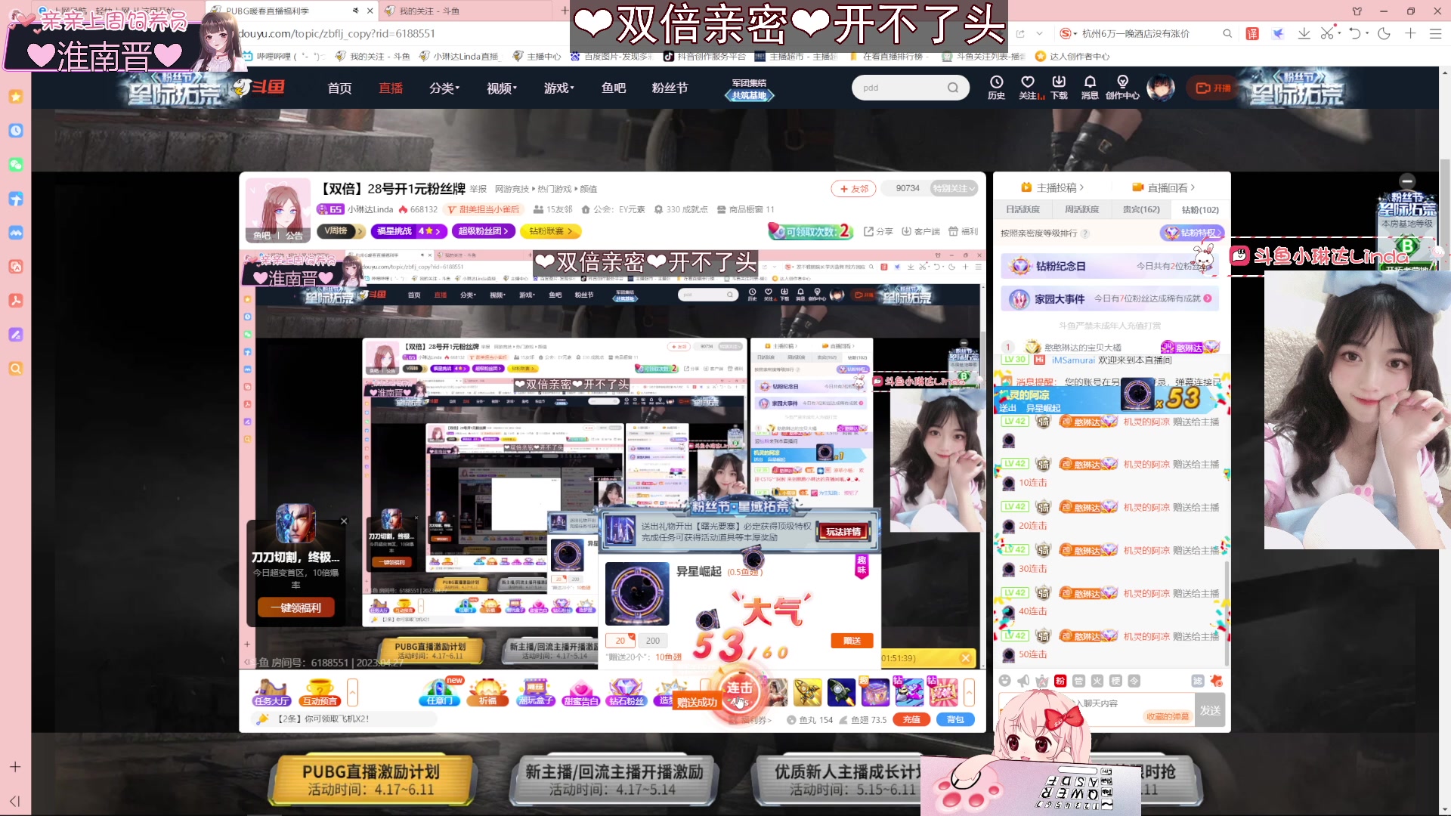Screen dimensions: 1451x816
Task: Click the 令 icon in chat toolbar
Action: (x=1134, y=681)
